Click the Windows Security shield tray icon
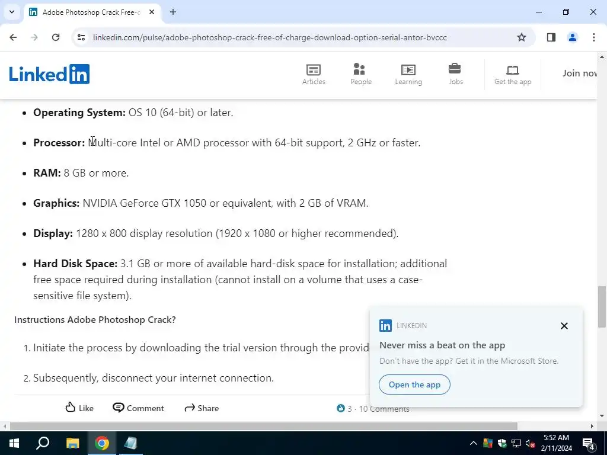 [502, 443]
